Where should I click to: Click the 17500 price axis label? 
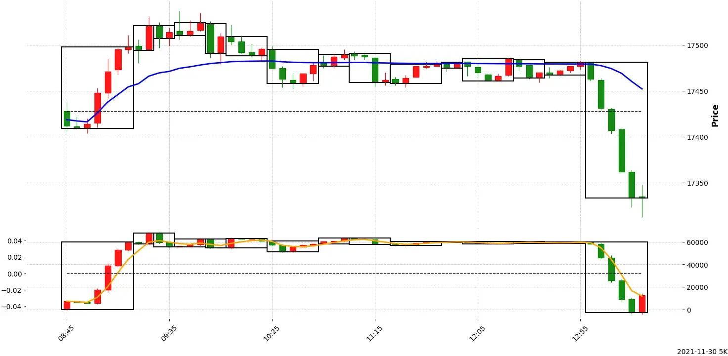pyautogui.click(x=697, y=45)
